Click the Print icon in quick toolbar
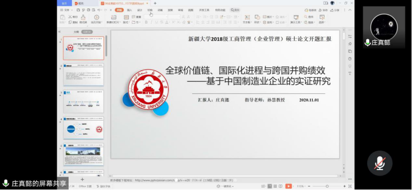 pos(88,10)
